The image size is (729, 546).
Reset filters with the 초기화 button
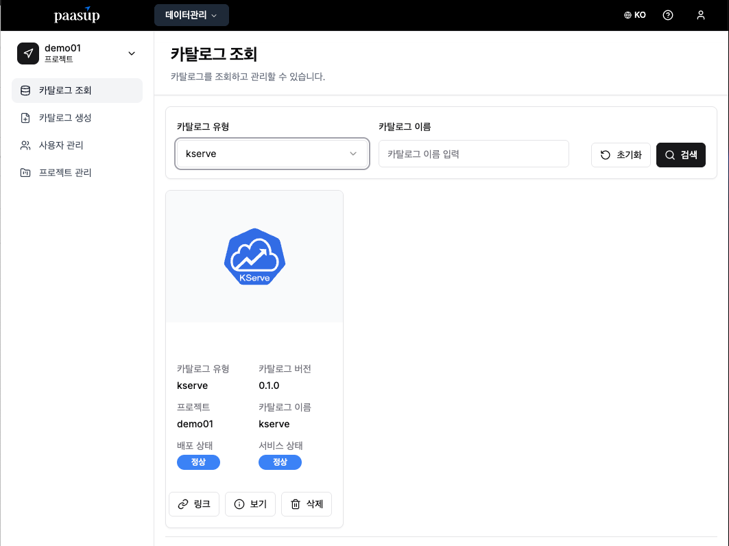click(x=621, y=155)
